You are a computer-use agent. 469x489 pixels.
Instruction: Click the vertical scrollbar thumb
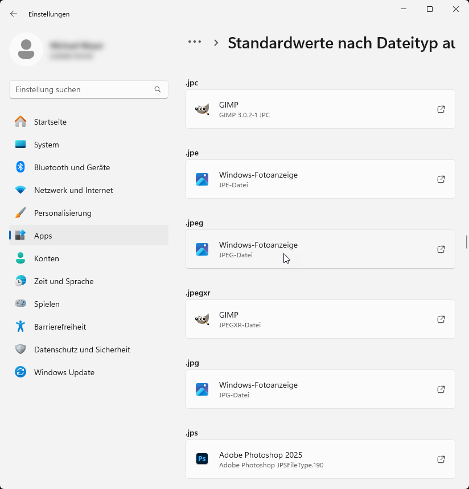point(467,242)
